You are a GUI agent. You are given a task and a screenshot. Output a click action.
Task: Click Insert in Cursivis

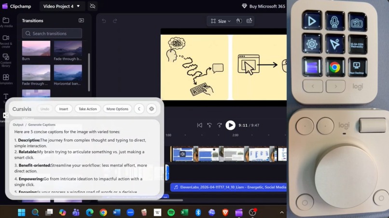64,109
